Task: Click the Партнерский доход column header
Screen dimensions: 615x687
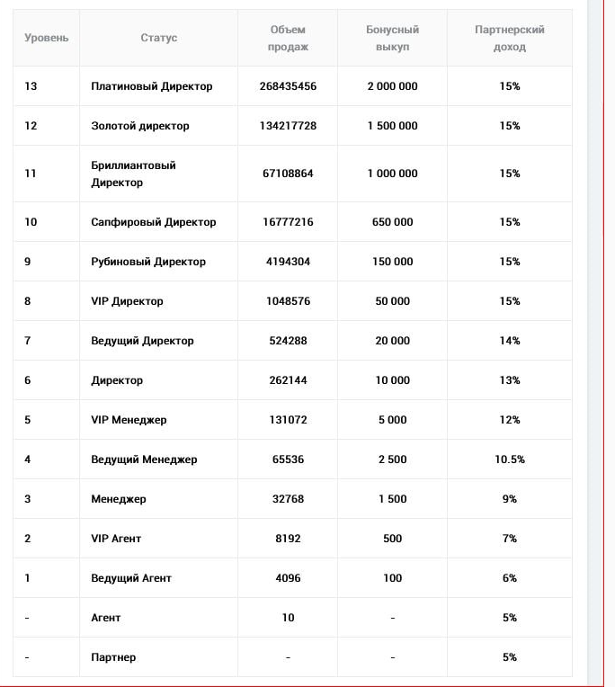Action: (x=510, y=38)
